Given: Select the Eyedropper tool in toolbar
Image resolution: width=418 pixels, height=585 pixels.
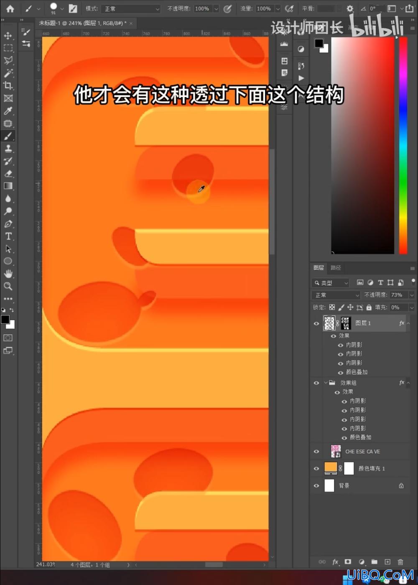Looking at the screenshot, I should (8, 111).
